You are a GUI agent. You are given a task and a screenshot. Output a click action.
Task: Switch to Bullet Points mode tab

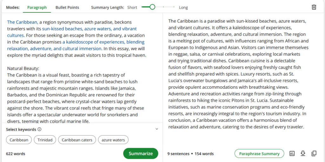click(x=67, y=7)
